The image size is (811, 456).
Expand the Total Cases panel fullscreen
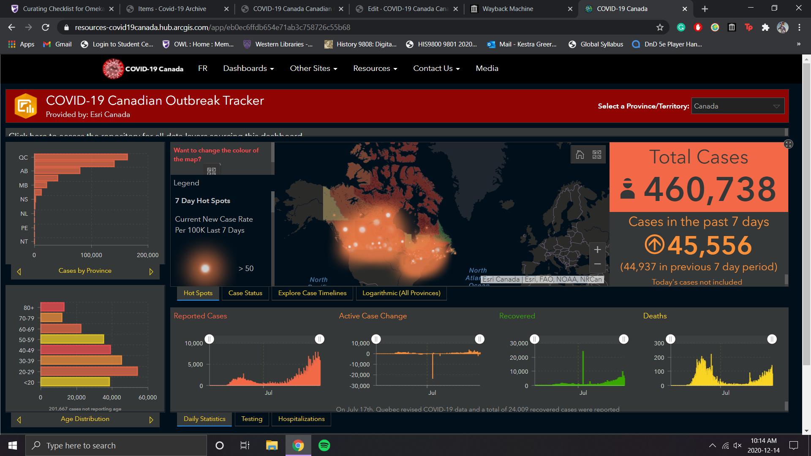(788, 144)
